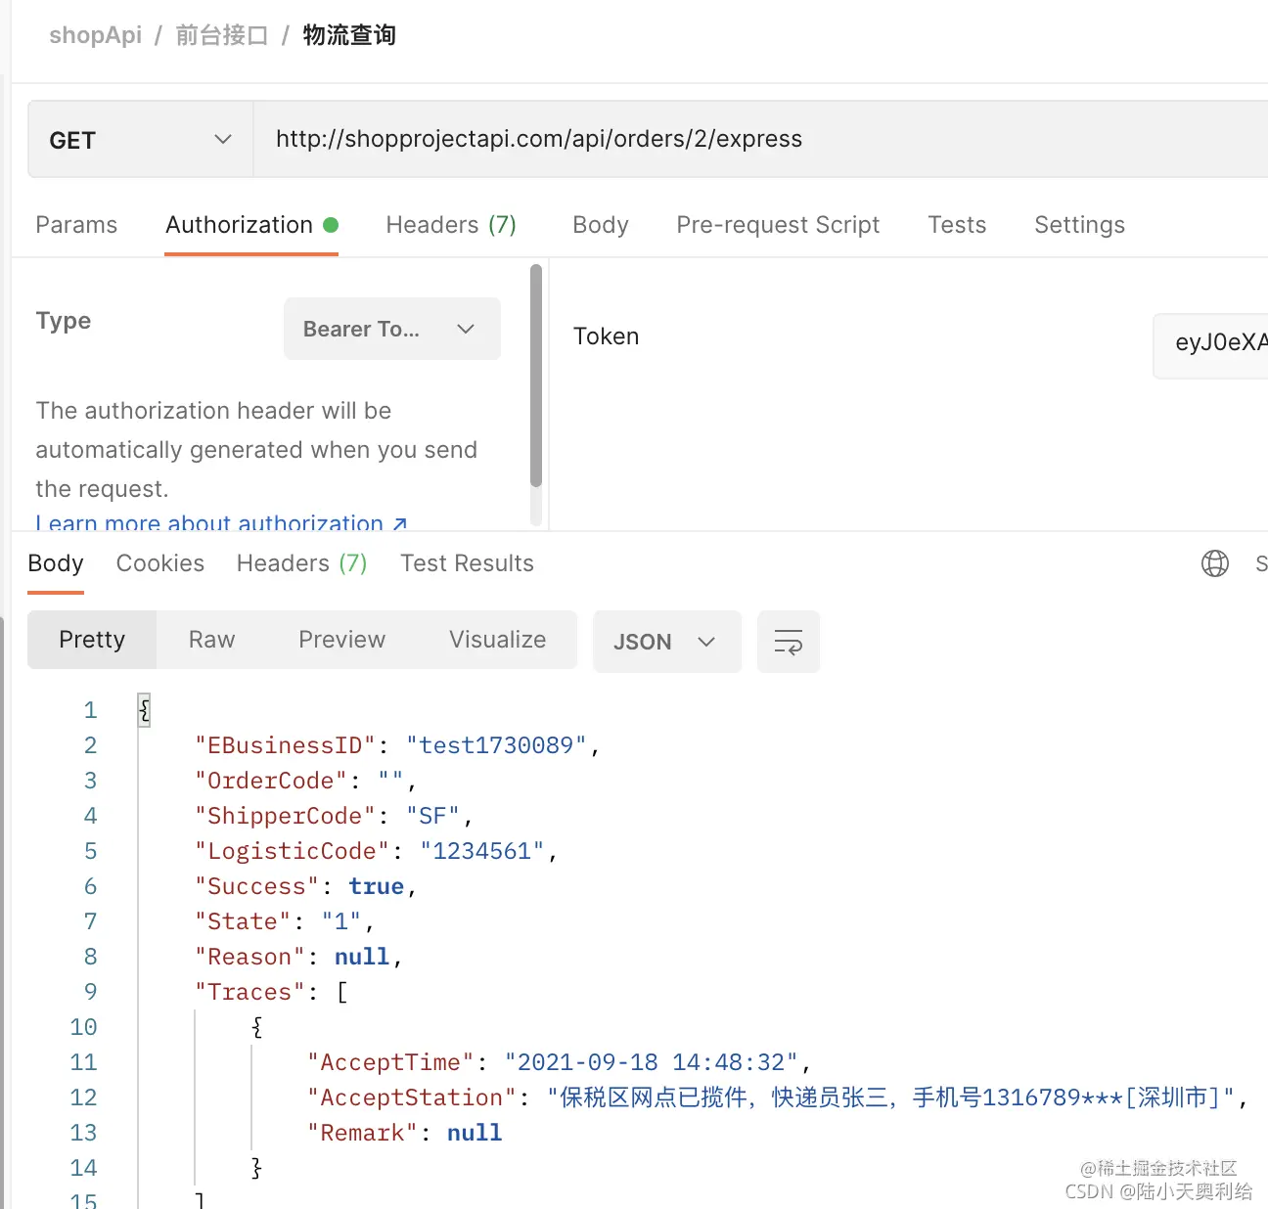The height and width of the screenshot is (1209, 1268).
Task: Select the Authorization request tab
Action: (251, 225)
